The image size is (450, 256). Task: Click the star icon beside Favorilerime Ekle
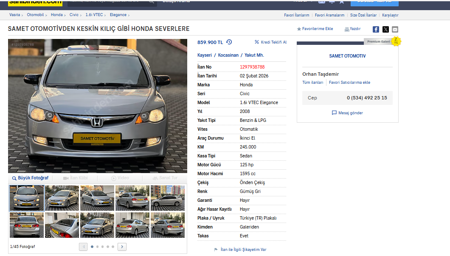point(299,29)
